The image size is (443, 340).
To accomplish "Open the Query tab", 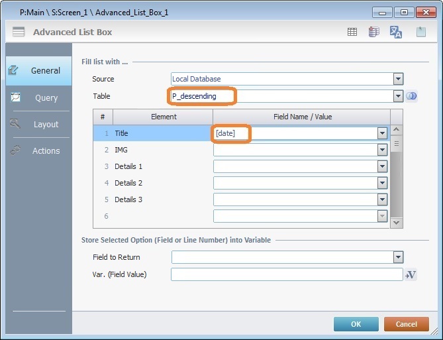I will coord(38,97).
